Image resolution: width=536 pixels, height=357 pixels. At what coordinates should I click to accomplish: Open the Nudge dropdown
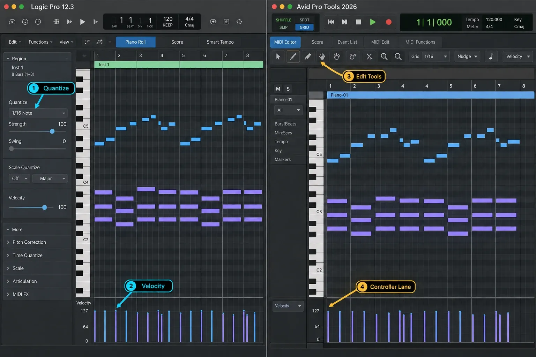coord(467,56)
